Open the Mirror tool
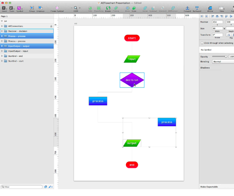This screenshot has height=196, width=234. 210,9
